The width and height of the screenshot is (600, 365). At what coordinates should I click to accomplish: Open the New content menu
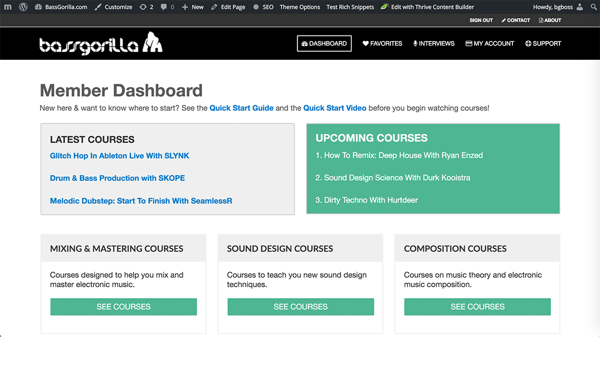[192, 7]
